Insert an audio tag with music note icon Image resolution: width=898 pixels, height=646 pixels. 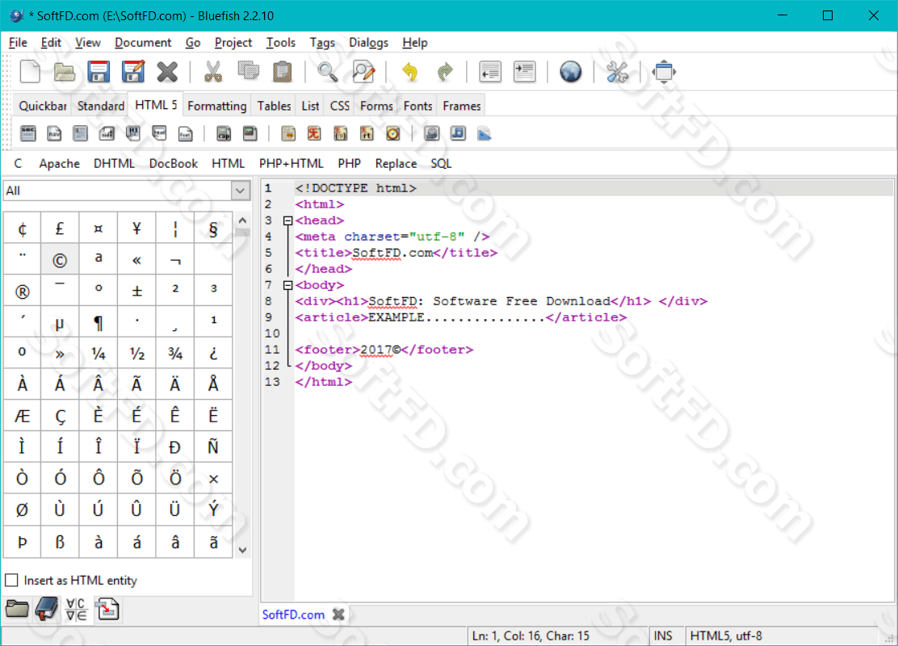[458, 133]
